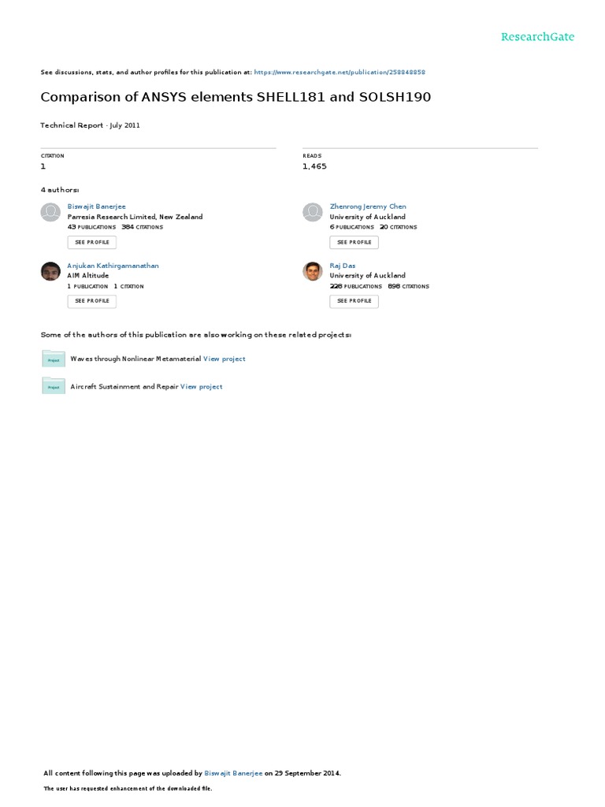Click the paper title Comparison of ANSYS elements
This screenshot has height=807, width=605.
point(236,98)
